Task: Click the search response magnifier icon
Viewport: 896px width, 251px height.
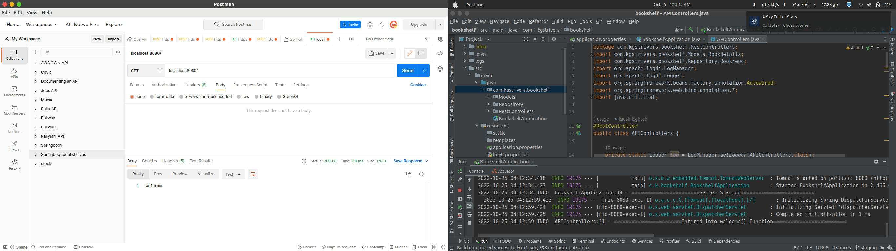Action: click(422, 174)
